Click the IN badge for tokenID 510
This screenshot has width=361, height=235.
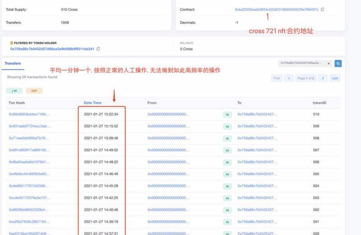coord(227,115)
